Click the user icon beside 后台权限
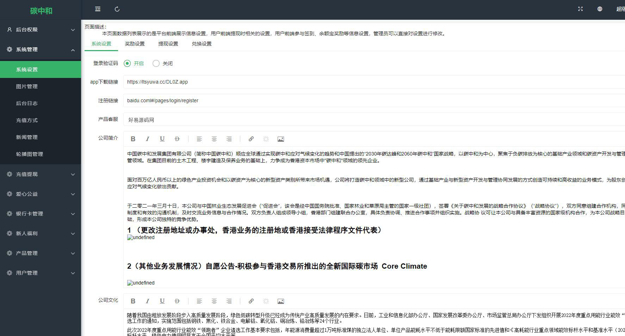 pos(10,30)
